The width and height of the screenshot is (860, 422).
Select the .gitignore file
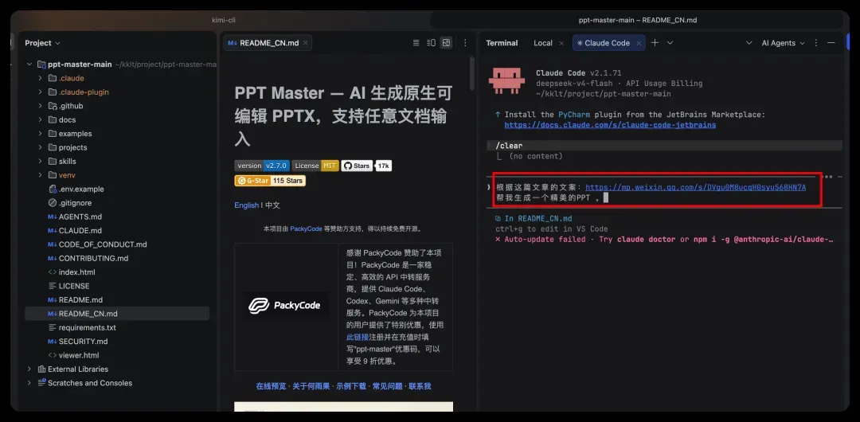click(75, 202)
